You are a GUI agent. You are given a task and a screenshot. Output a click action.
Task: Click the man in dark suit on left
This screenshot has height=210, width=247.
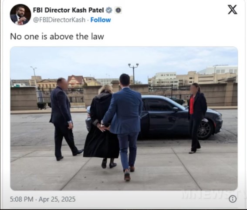(x=64, y=119)
